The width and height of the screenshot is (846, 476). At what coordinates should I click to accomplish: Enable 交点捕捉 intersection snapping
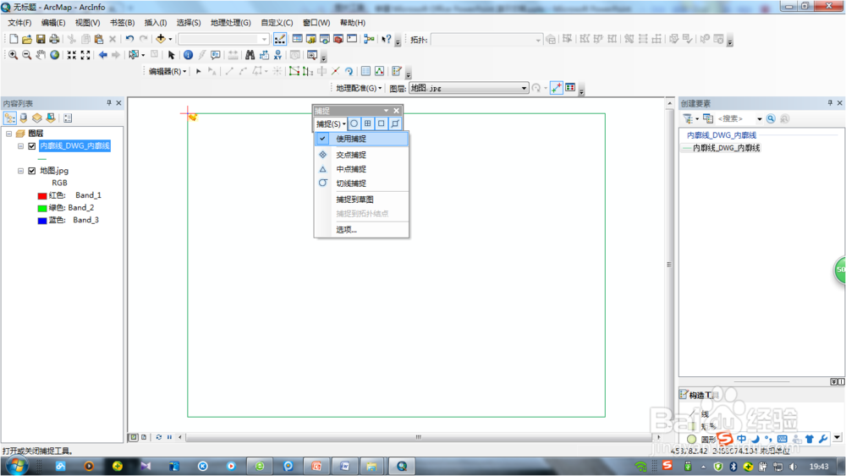[361, 155]
